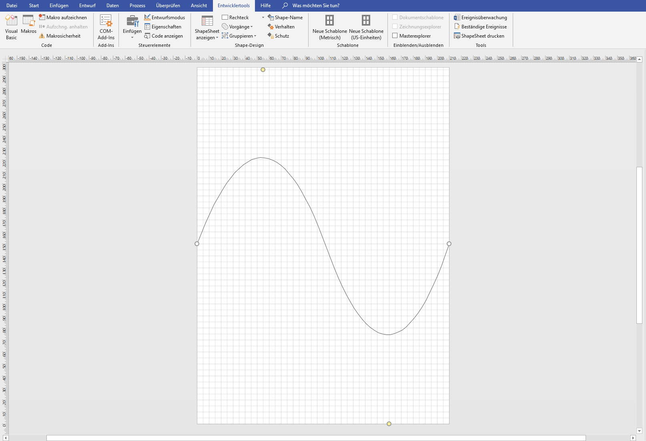The height and width of the screenshot is (441, 646).
Task: Open COM-Add-Ins dialog
Action: (106, 27)
